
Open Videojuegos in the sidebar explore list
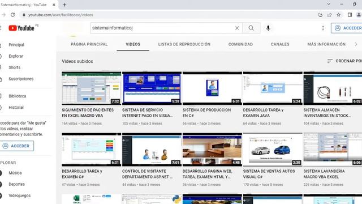[19, 195]
